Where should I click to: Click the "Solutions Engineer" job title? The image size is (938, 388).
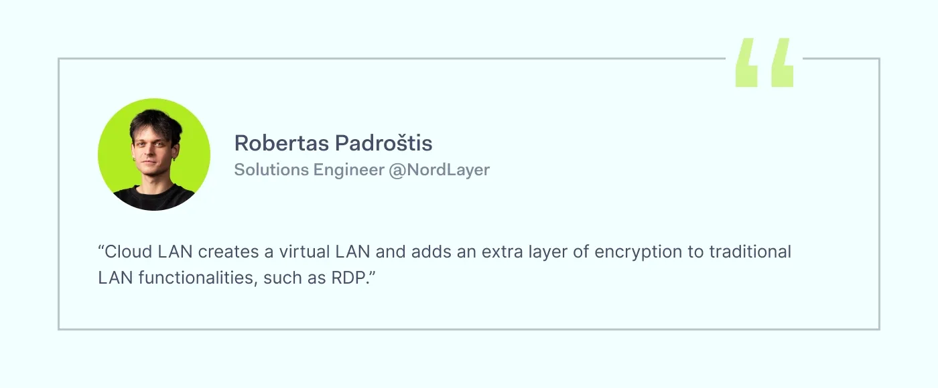(x=308, y=170)
